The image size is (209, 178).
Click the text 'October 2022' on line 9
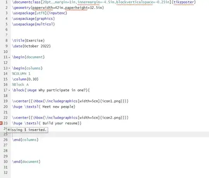(36, 46)
